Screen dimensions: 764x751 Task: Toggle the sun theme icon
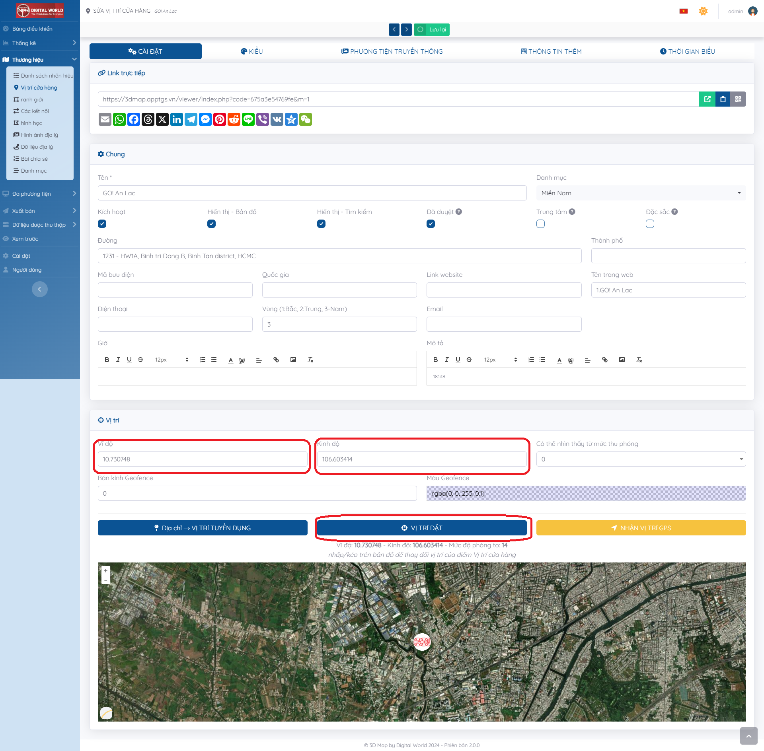703,11
